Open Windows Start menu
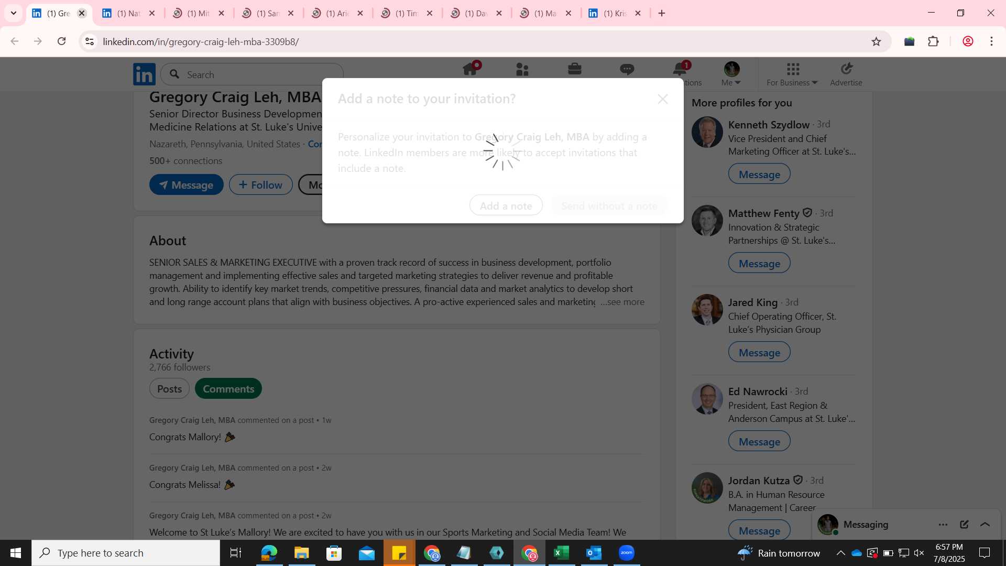1006x566 pixels. click(x=16, y=553)
